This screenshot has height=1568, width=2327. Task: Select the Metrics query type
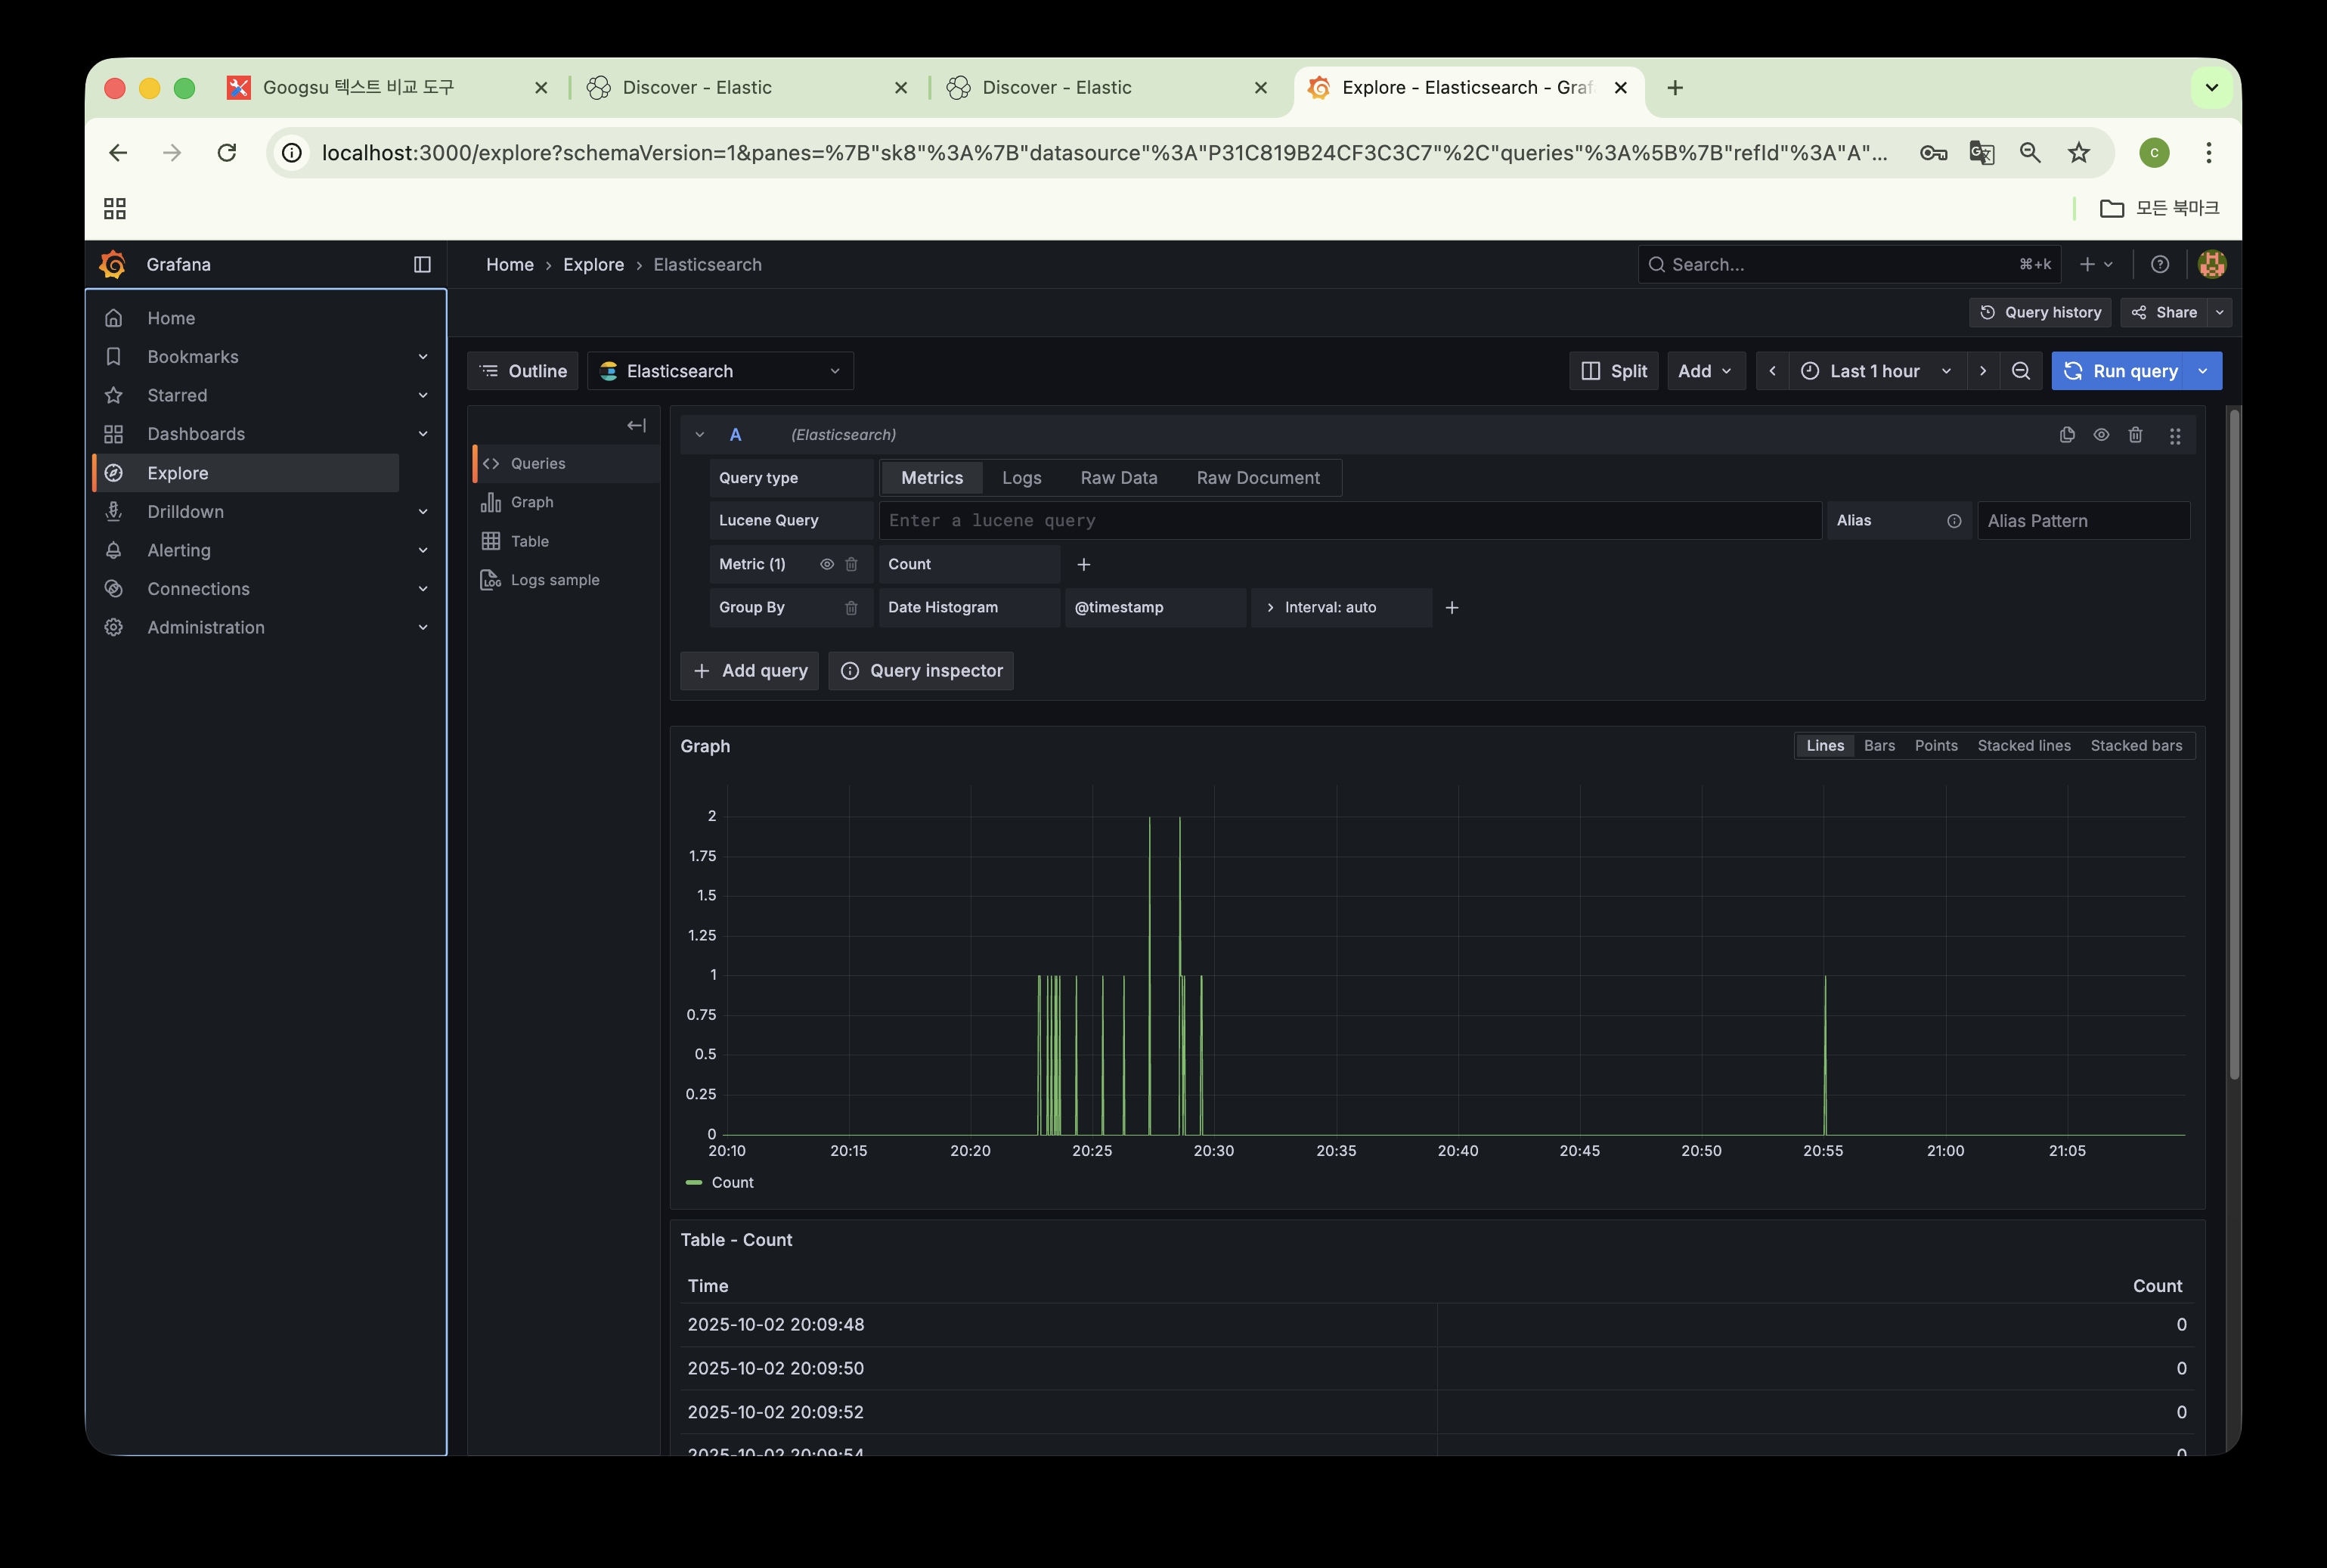[x=932, y=478]
